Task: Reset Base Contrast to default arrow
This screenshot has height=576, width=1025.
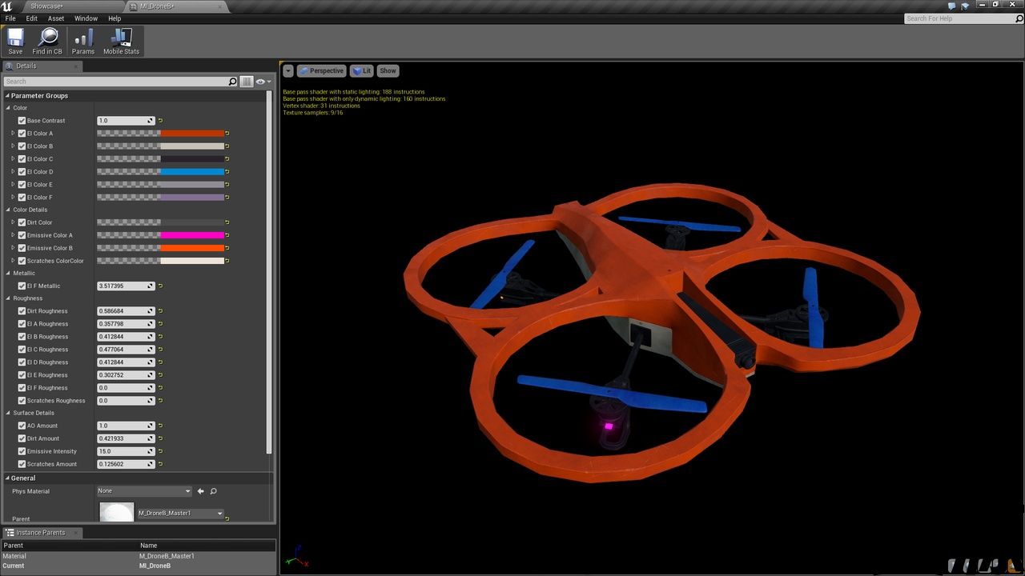Action: point(161,121)
